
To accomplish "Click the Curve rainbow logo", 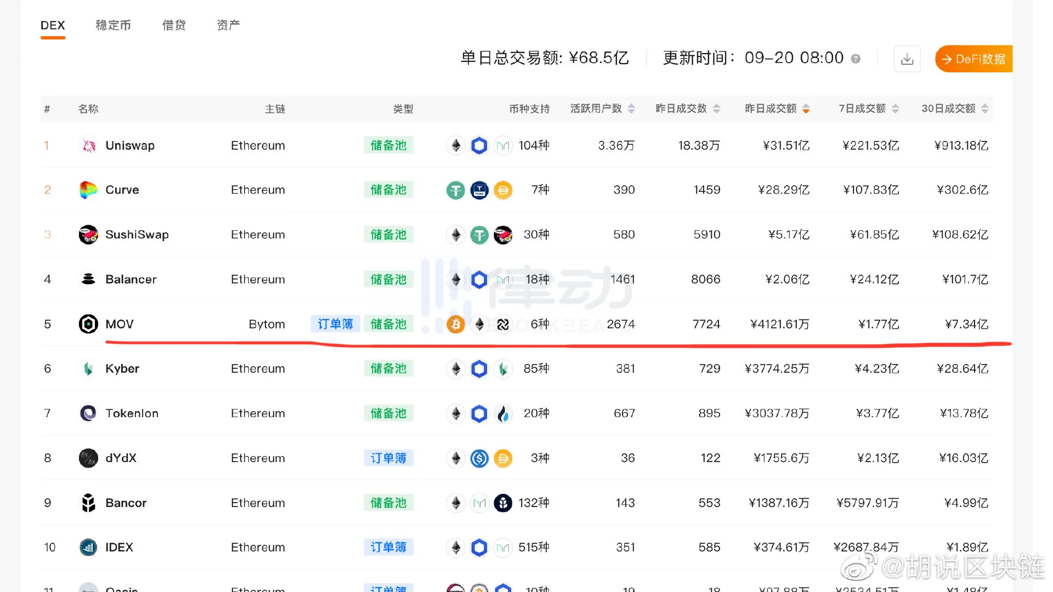I will 88,190.
